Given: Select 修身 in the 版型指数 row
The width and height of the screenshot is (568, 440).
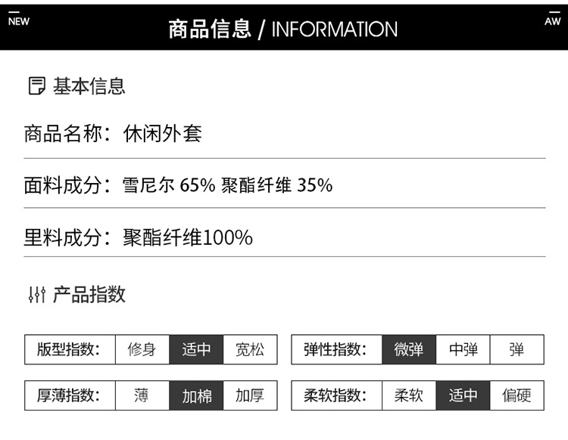Looking at the screenshot, I should 142,349.
